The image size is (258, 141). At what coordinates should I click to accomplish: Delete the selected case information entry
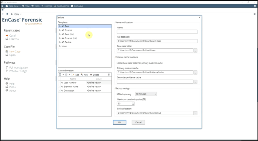tap(95, 75)
